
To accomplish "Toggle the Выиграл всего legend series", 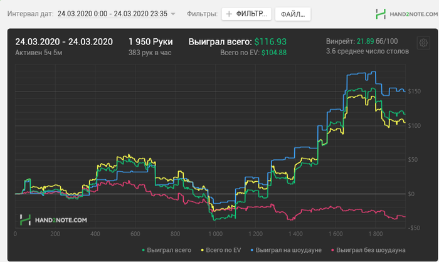I will (166, 250).
